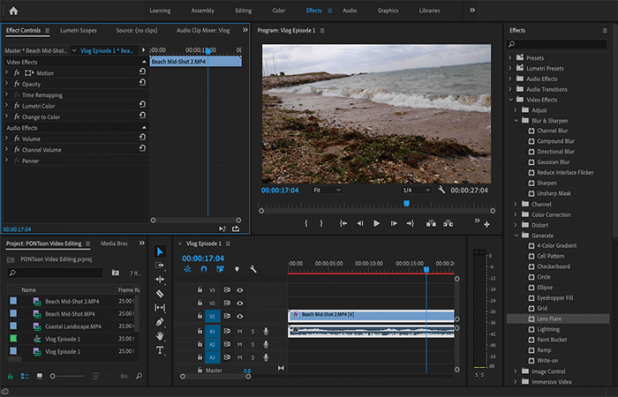This screenshot has width=618, height=397.
Task: Click the Home icon
Action: (x=13, y=11)
